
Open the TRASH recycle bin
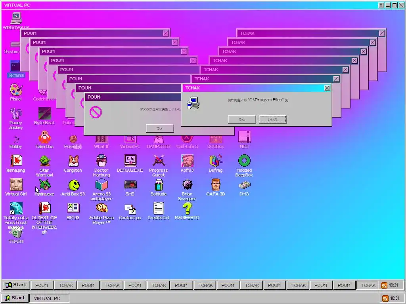coord(16,232)
